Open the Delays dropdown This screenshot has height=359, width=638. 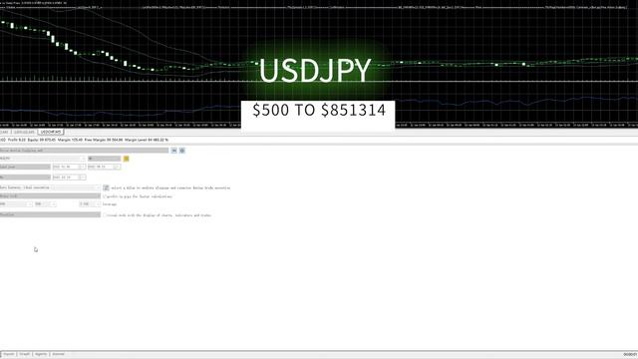[50, 187]
